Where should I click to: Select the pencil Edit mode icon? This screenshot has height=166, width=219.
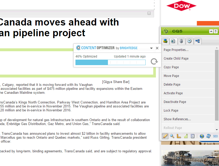tap(165, 136)
